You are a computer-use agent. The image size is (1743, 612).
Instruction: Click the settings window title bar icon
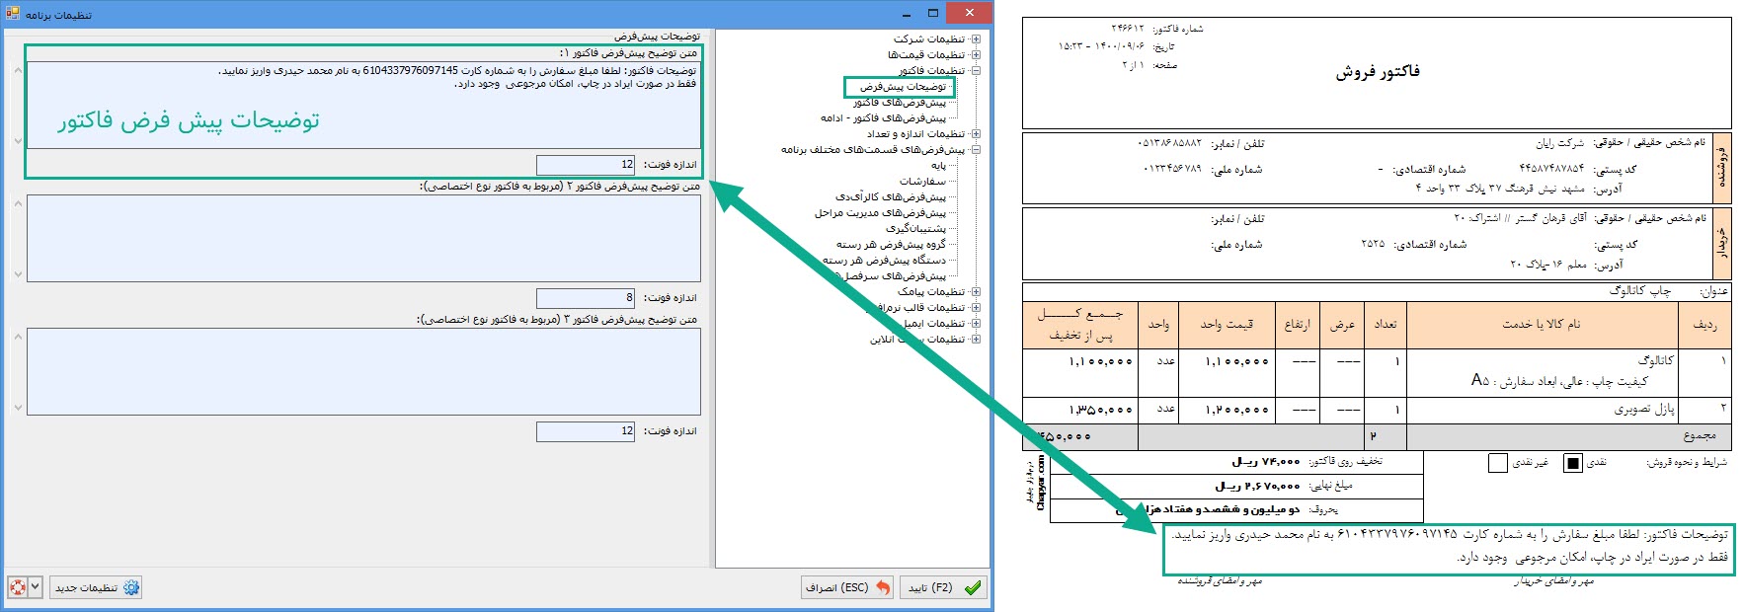coord(12,14)
